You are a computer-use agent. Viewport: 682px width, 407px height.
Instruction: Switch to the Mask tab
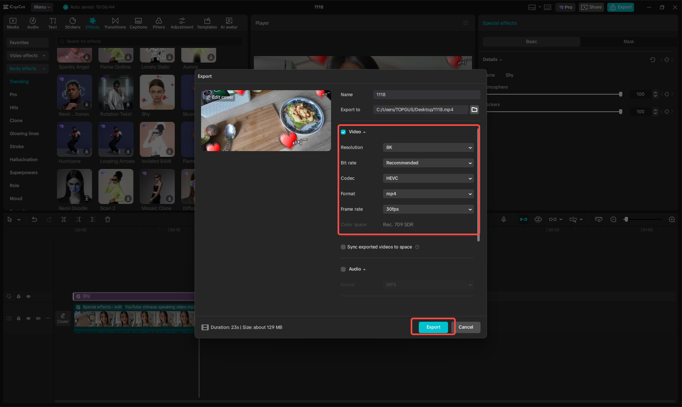tap(628, 41)
